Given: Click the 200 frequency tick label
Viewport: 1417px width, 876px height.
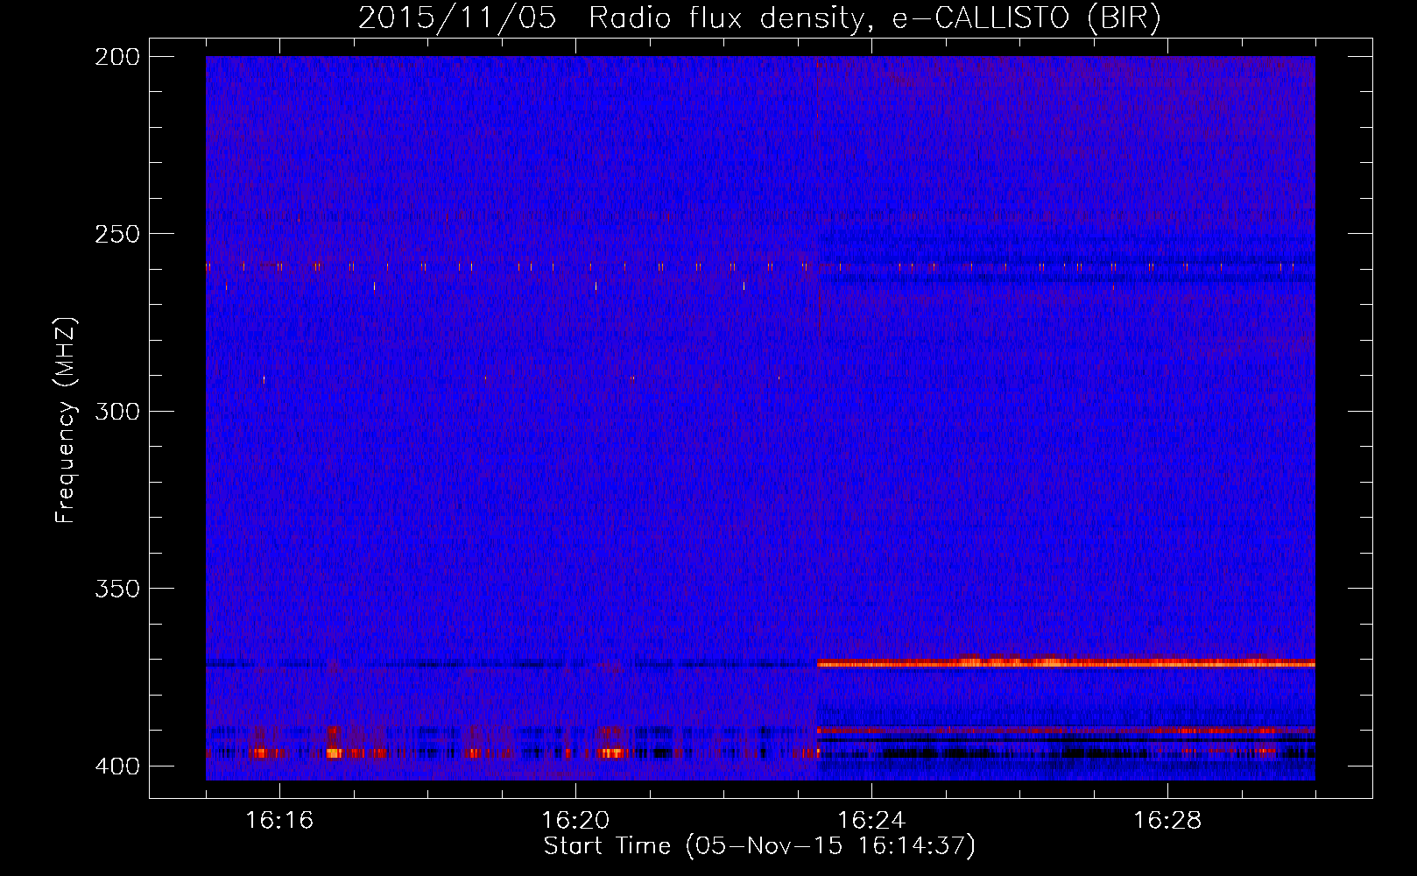Looking at the screenshot, I should point(116,57).
